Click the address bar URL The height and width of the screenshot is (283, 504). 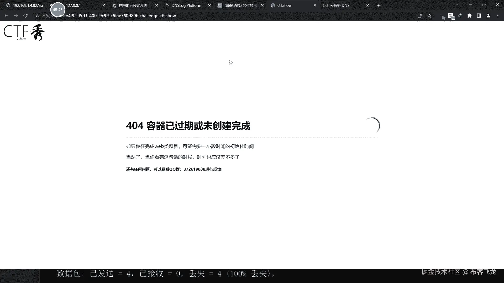118,16
